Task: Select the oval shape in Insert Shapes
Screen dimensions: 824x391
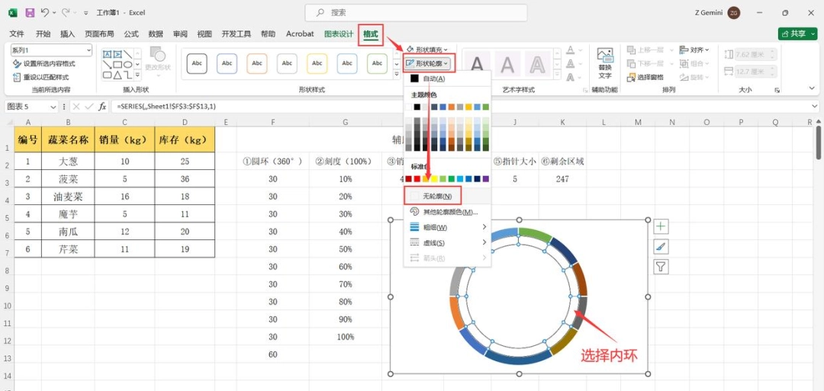Action: pyautogui.click(x=128, y=65)
